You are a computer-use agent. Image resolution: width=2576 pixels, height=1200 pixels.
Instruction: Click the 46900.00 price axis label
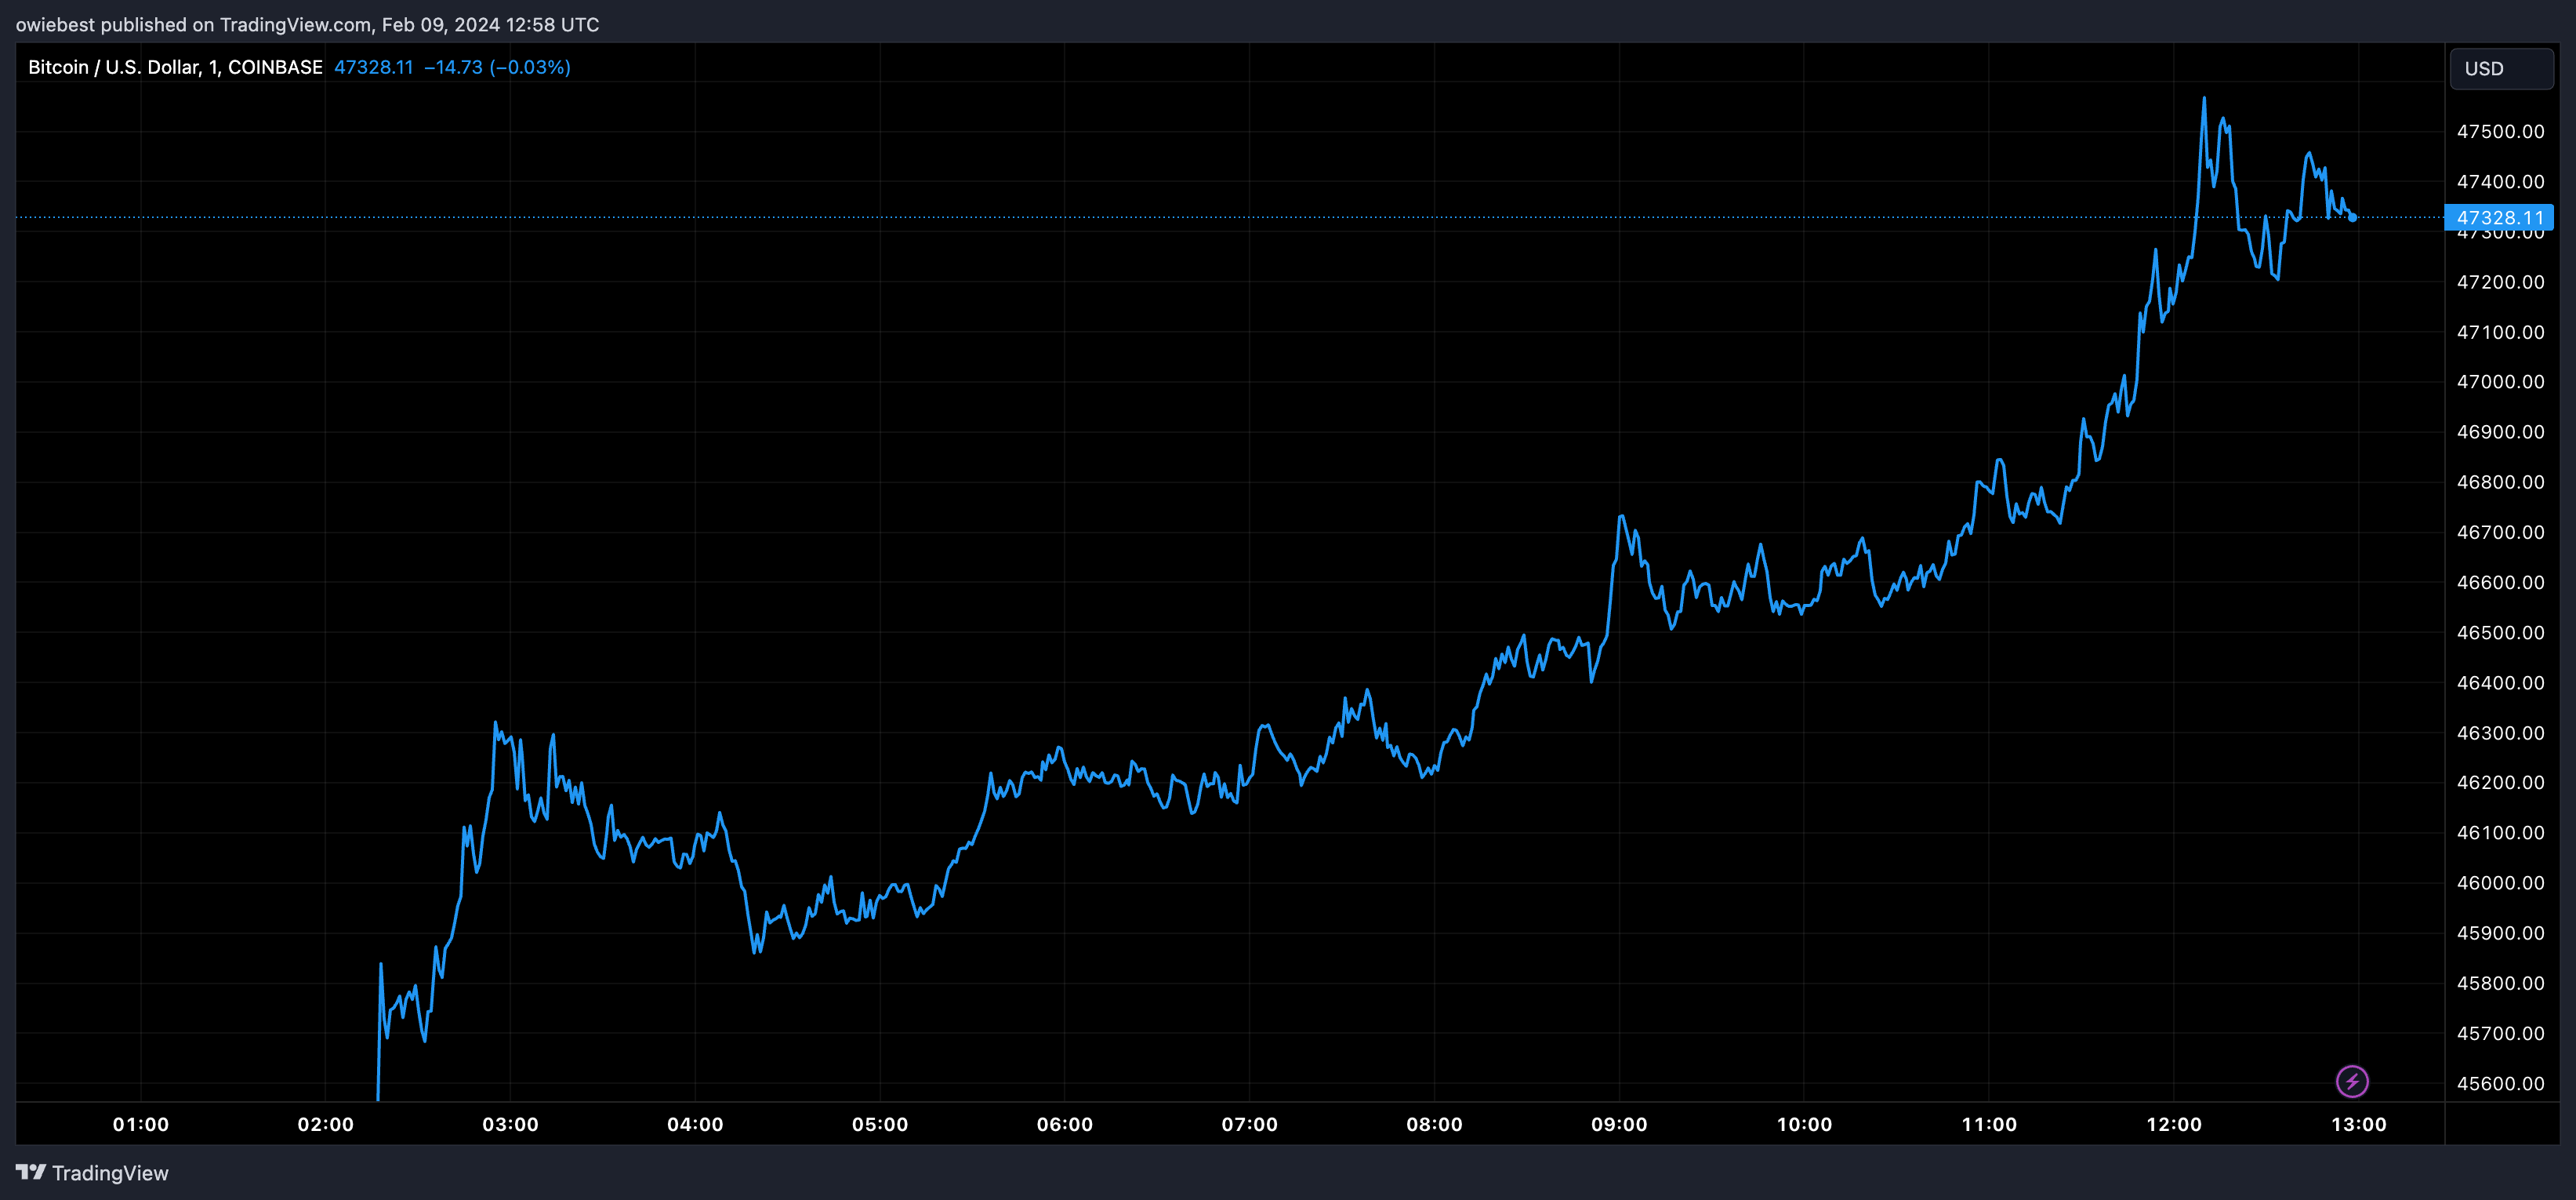[2500, 431]
